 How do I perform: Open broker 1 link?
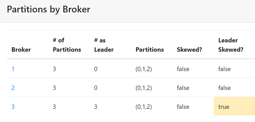(x=13, y=69)
